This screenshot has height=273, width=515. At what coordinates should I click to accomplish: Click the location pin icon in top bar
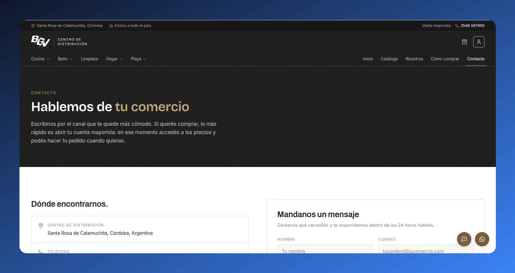point(33,26)
